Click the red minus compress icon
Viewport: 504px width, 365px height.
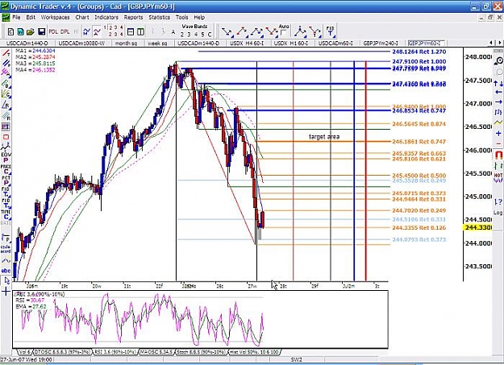[498, 143]
